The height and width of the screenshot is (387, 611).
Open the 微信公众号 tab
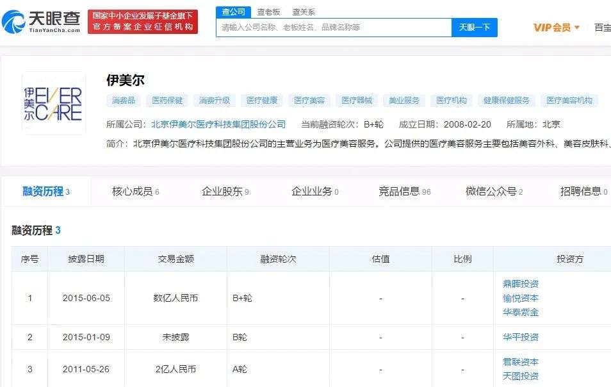(494, 192)
